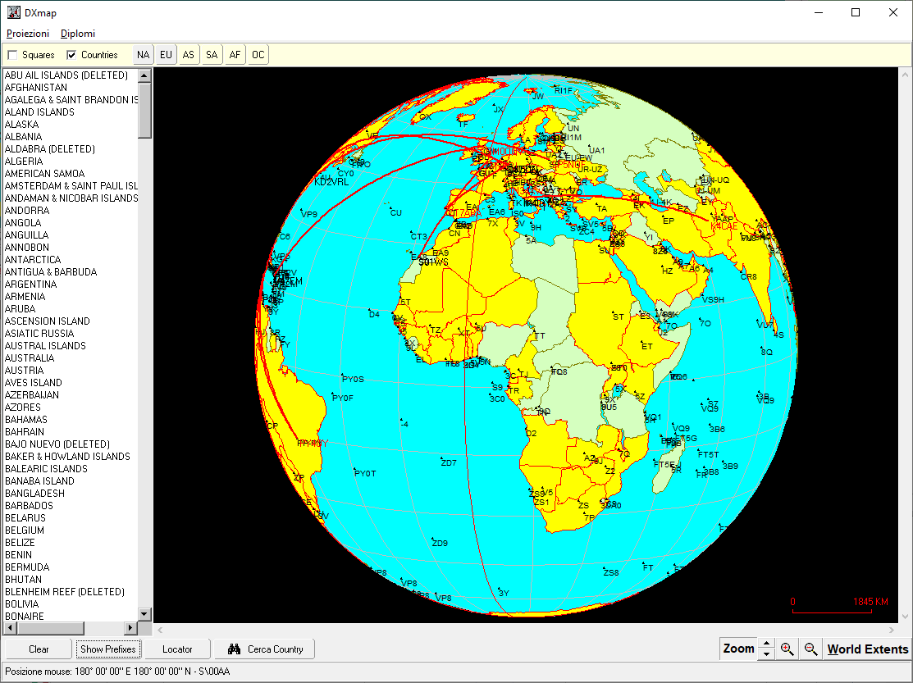Screen dimensions: 913x683
Task: Click the DXmap application icon in title bar
Action: (13, 12)
